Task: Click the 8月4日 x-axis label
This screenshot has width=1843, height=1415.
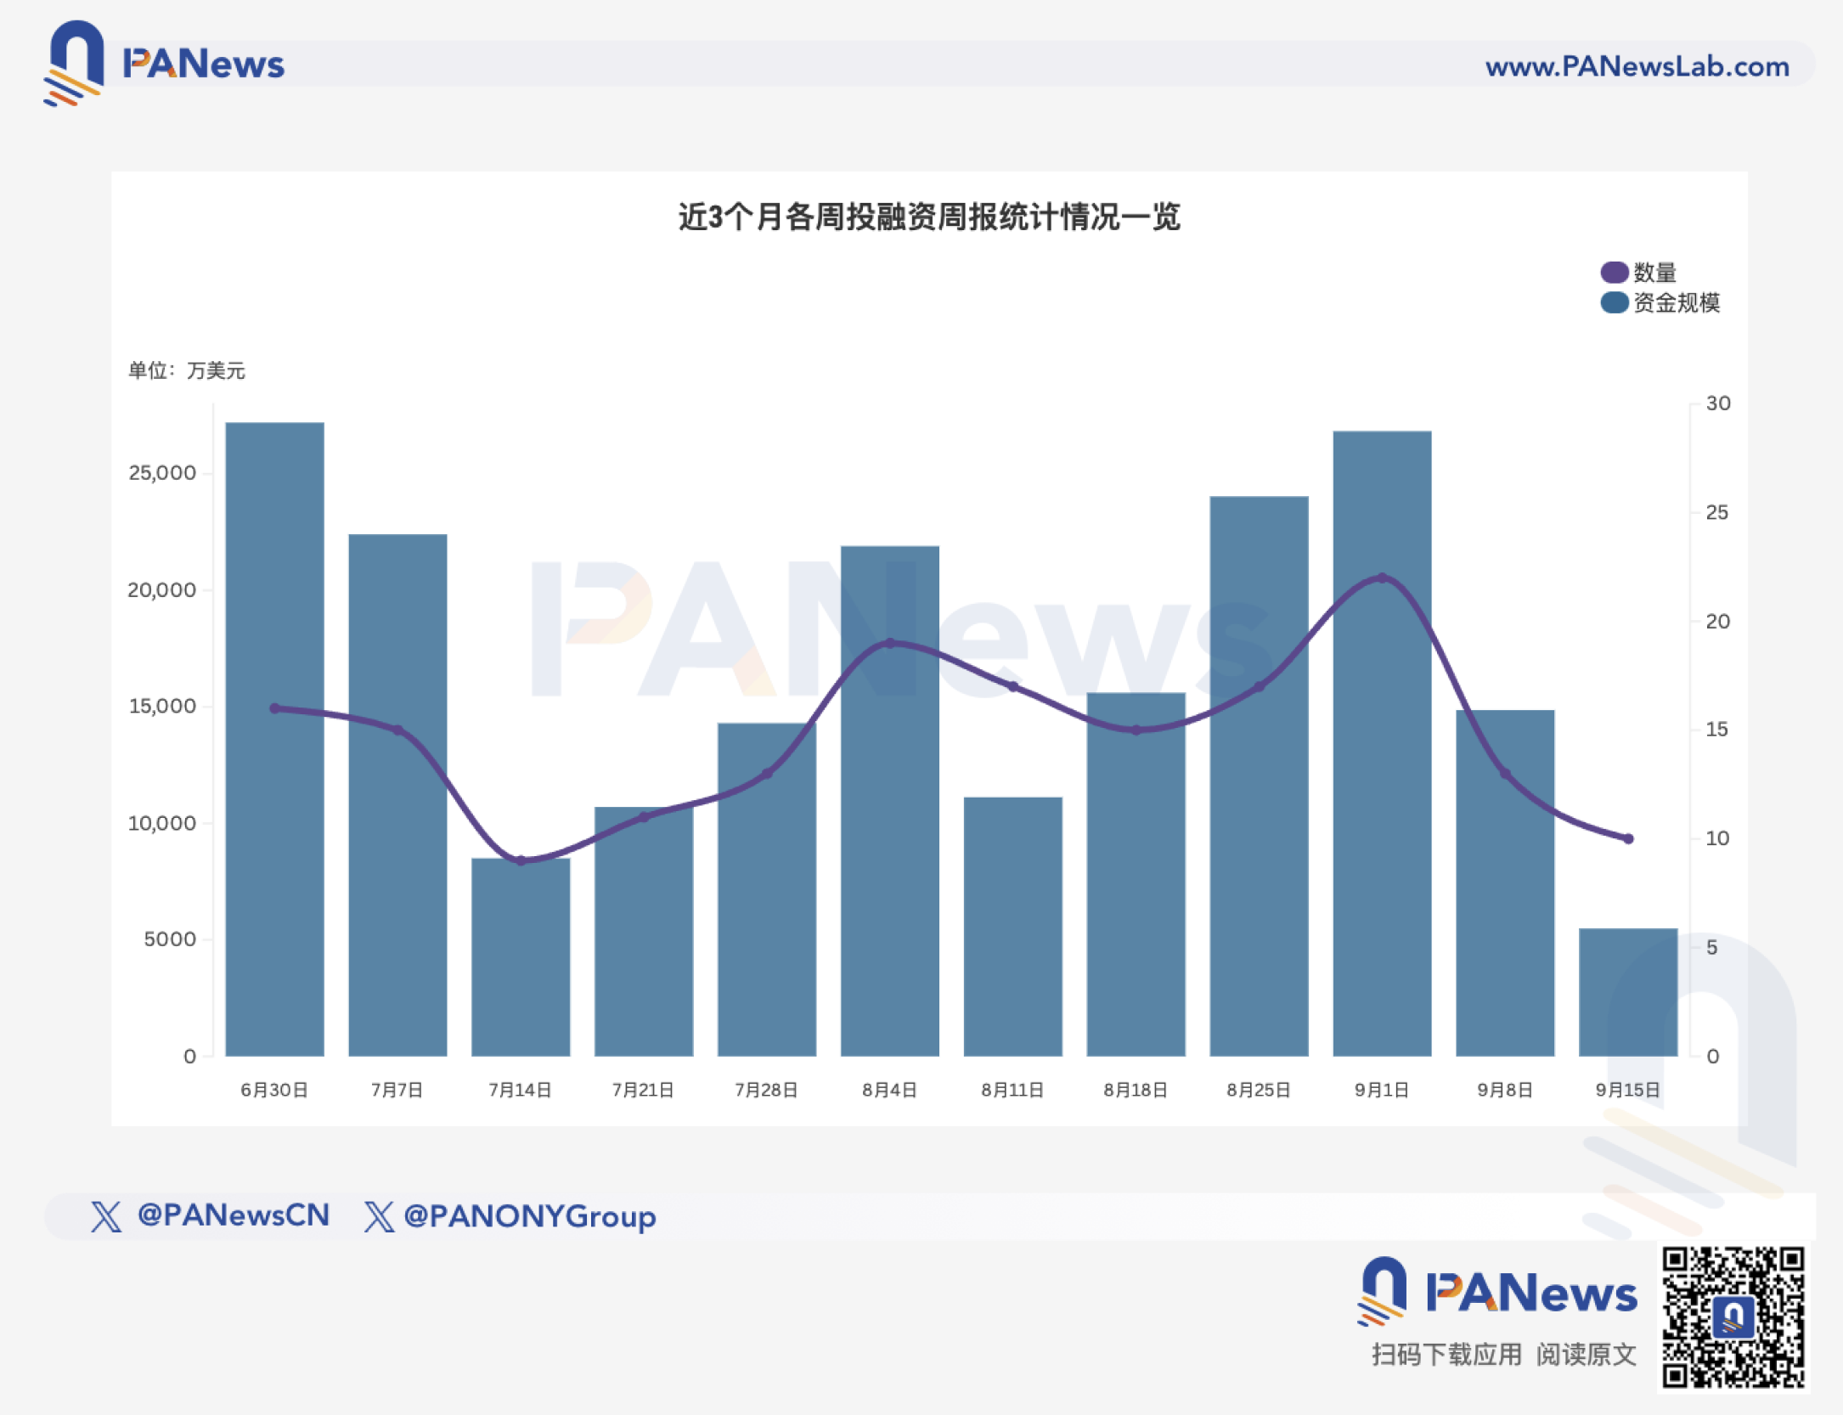Action: click(889, 1090)
